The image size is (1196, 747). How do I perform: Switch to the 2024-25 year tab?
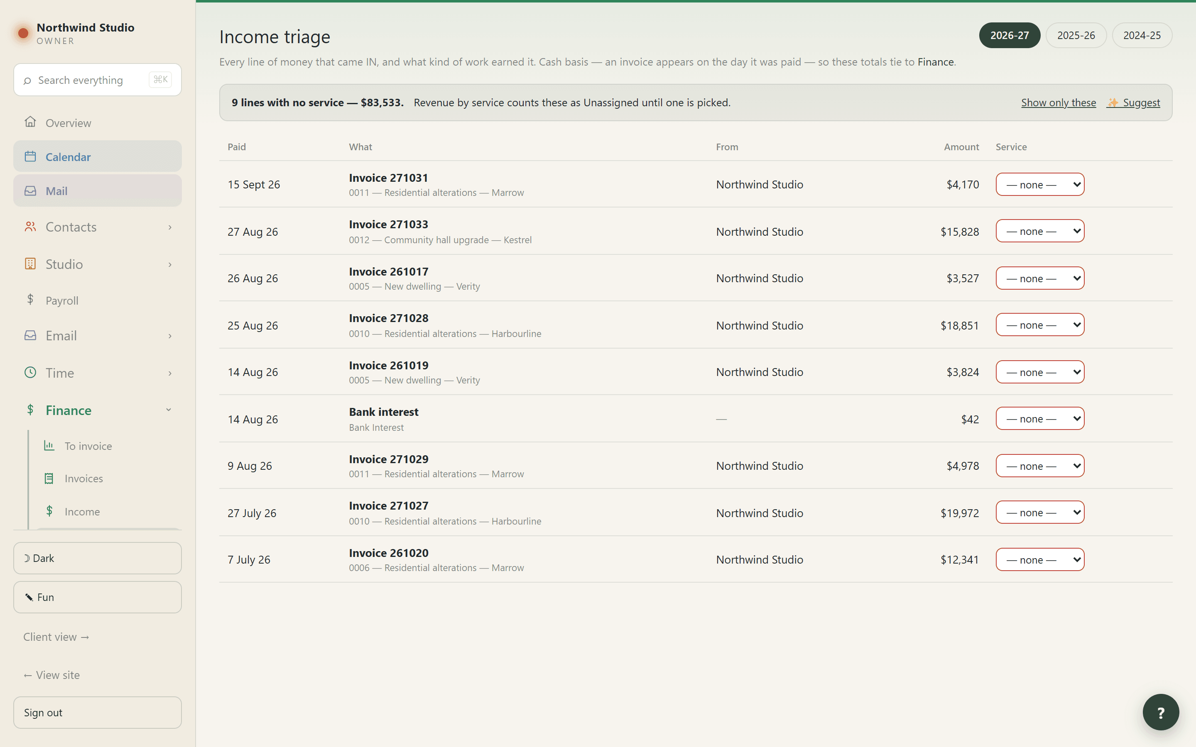tap(1142, 35)
